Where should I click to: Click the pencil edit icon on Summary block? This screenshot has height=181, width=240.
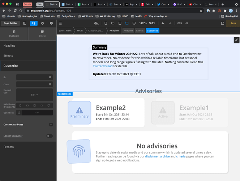[x=236, y=40]
